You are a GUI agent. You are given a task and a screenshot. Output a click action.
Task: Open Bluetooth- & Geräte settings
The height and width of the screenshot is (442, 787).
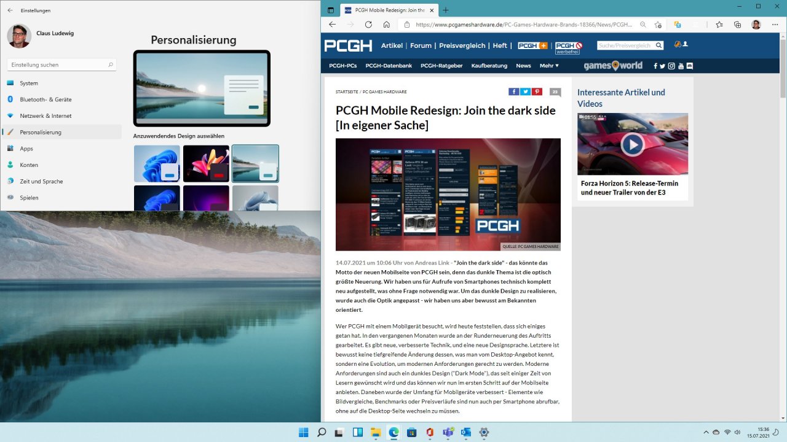(x=61, y=99)
